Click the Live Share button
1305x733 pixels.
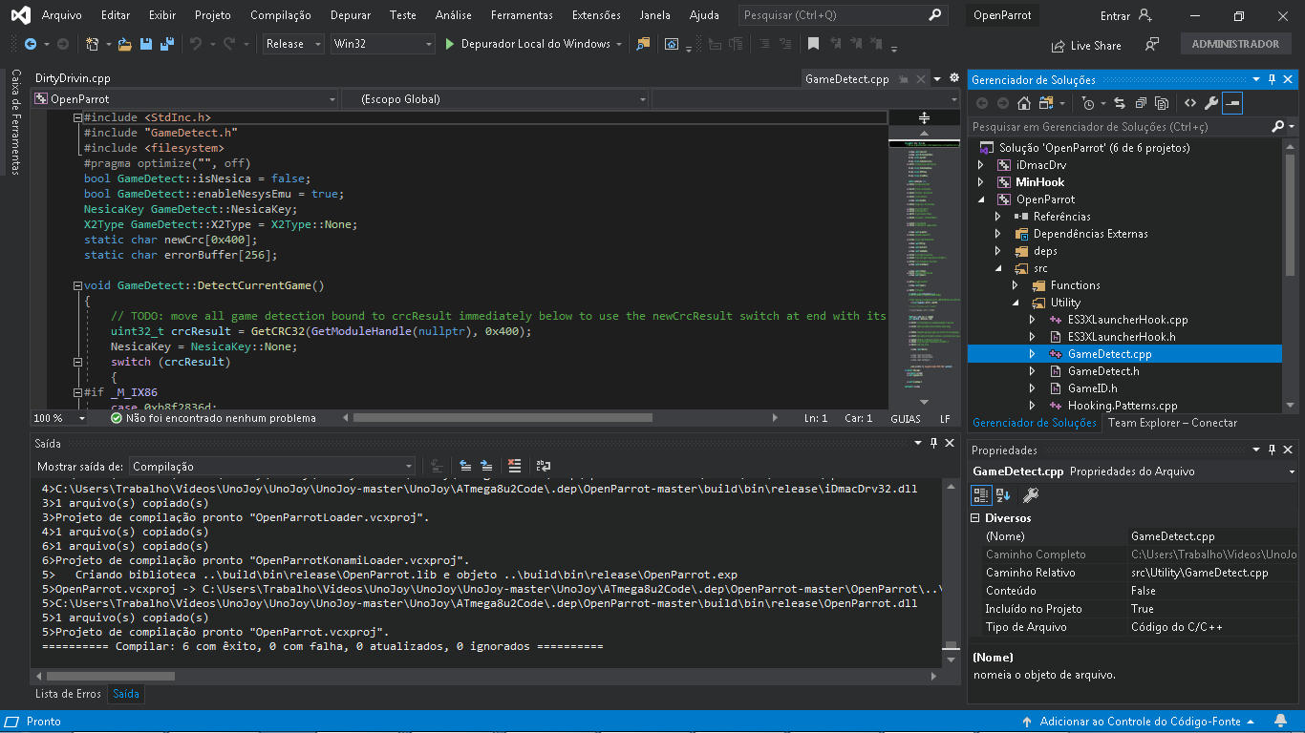point(1086,45)
